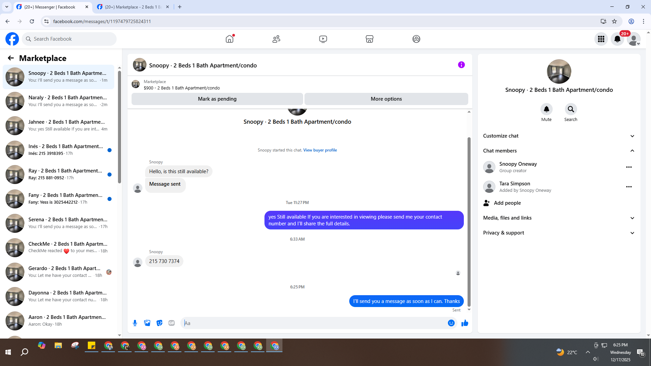Screen dimensions: 651x366
Task: Open the GIF picker
Action: pyautogui.click(x=172, y=323)
